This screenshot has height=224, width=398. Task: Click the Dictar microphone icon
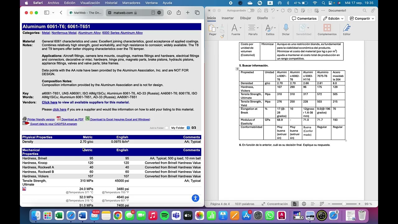tap(286, 28)
